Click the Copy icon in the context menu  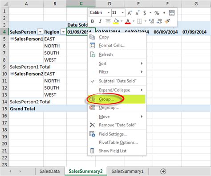pos(92,37)
